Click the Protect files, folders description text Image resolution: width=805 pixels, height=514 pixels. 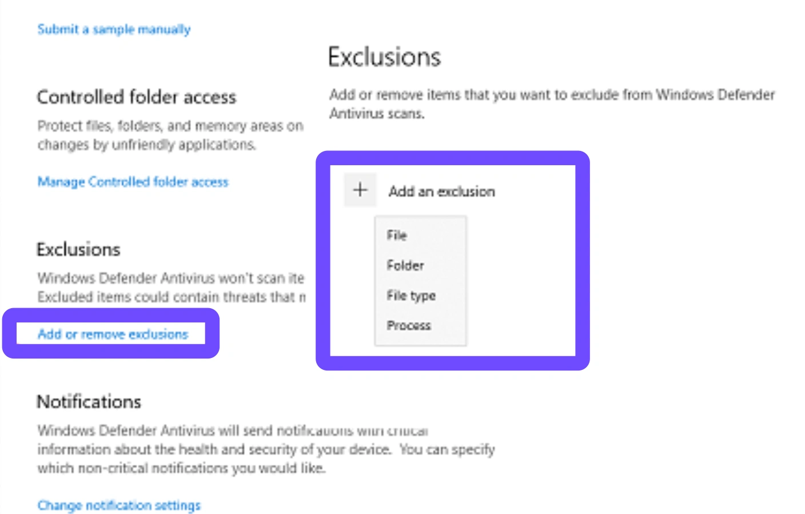[170, 135]
